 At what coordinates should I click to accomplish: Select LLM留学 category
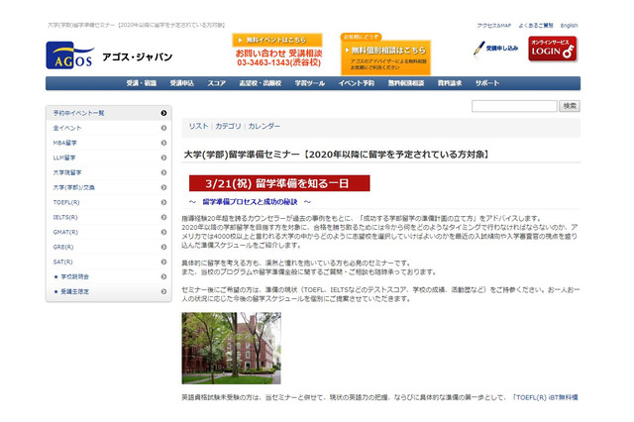pyautogui.click(x=109, y=158)
